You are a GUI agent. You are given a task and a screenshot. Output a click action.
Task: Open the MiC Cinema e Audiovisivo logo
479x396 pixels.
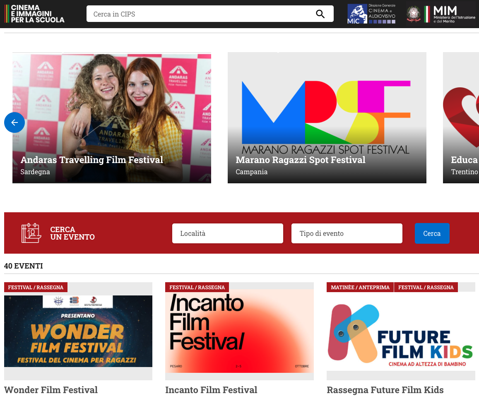371,14
